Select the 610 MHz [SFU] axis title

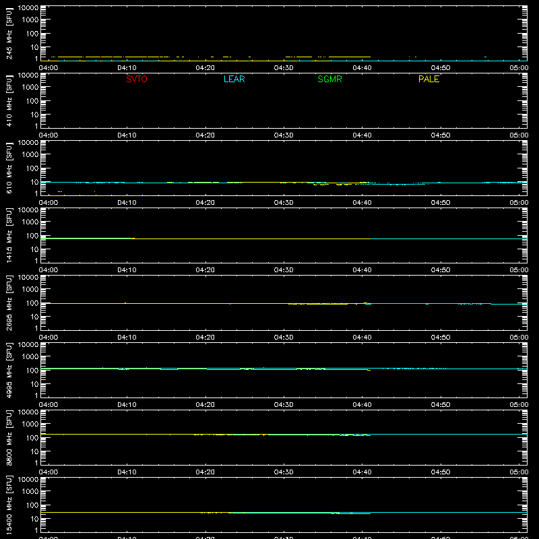[9, 168]
